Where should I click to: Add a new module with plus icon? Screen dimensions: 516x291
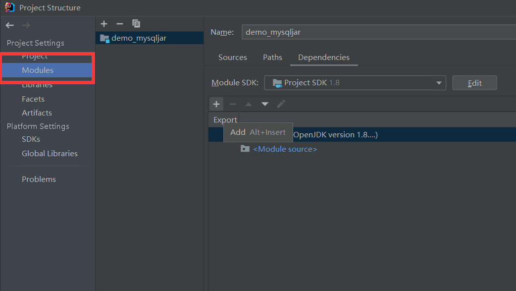tap(104, 24)
